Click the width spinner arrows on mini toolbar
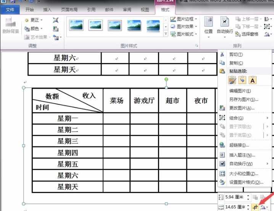 click(x=248, y=207)
